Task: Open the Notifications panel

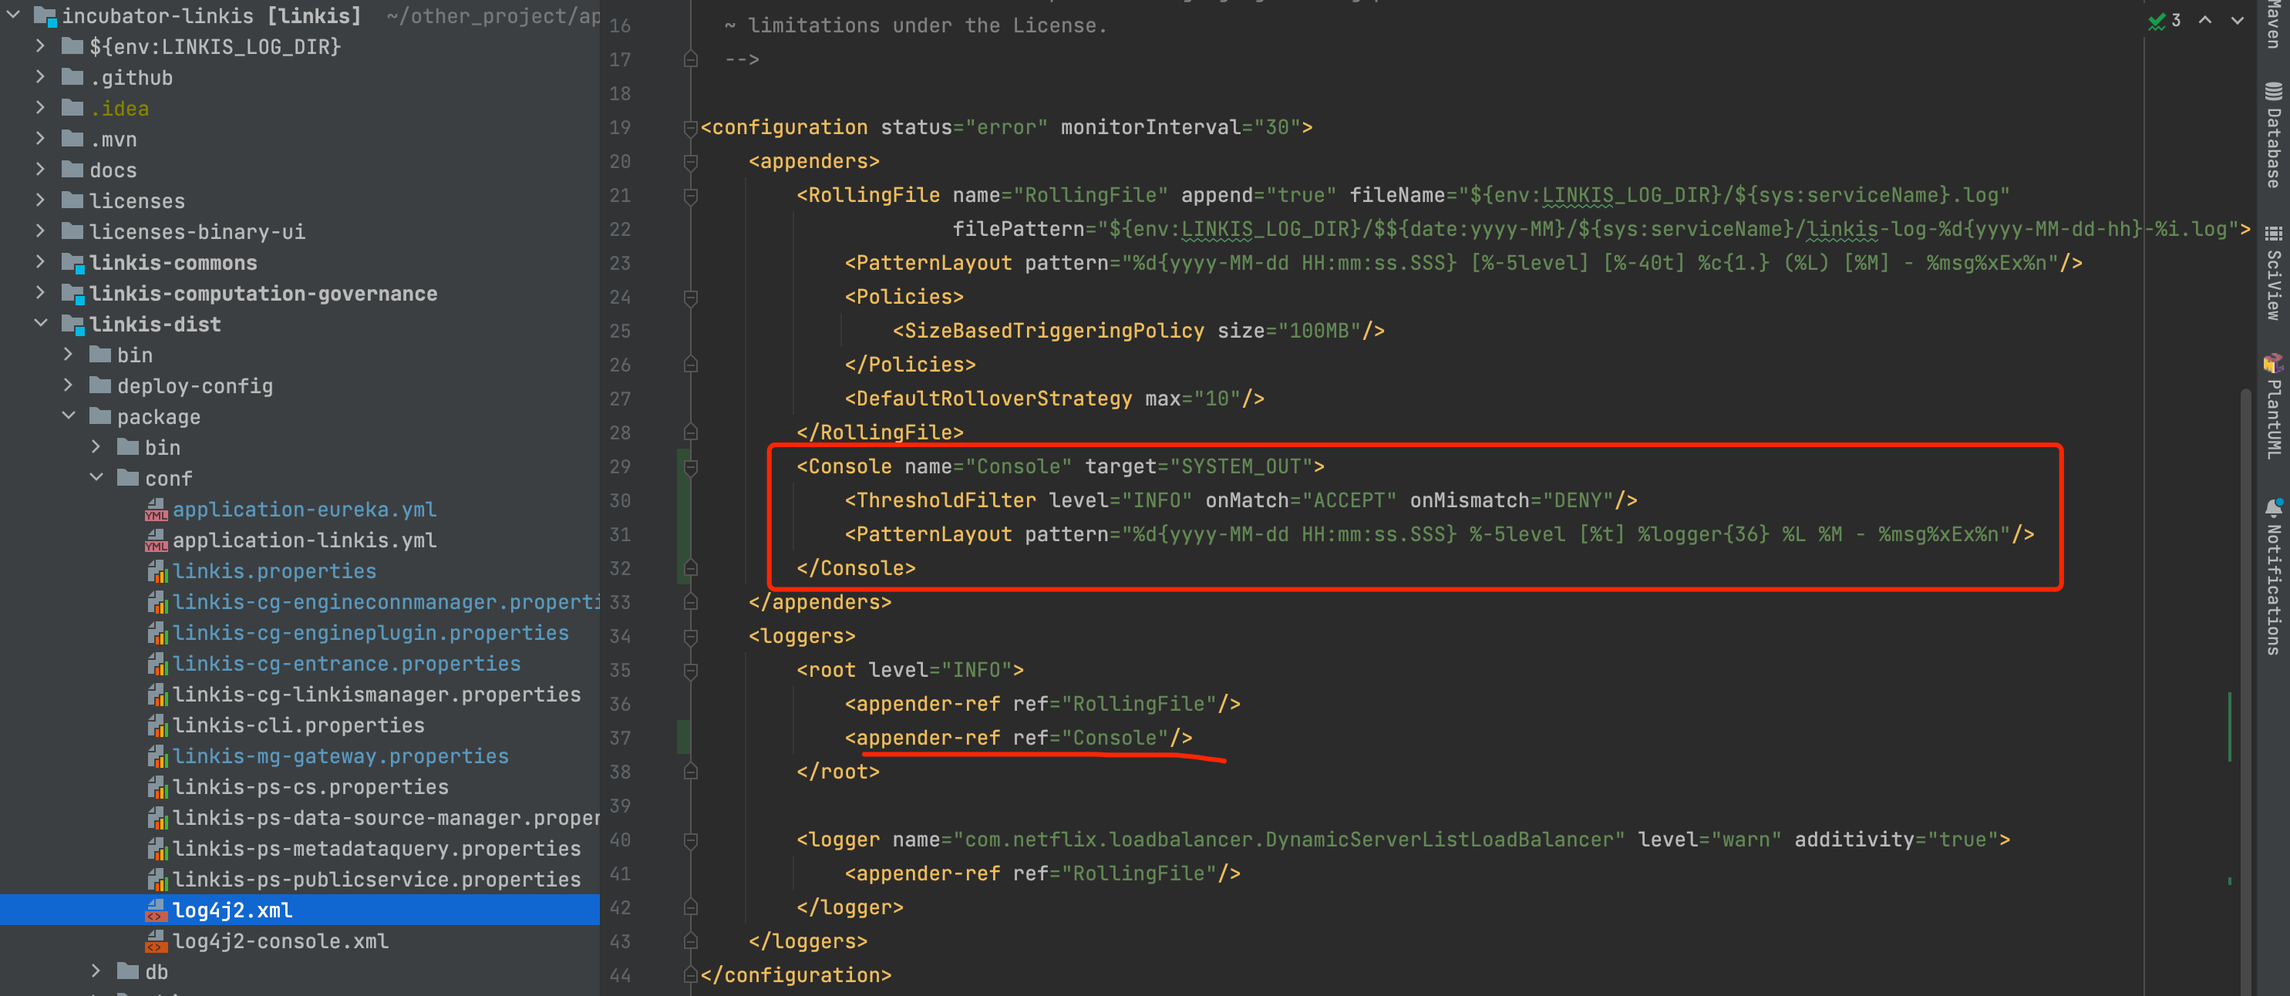Action: (x=2273, y=582)
